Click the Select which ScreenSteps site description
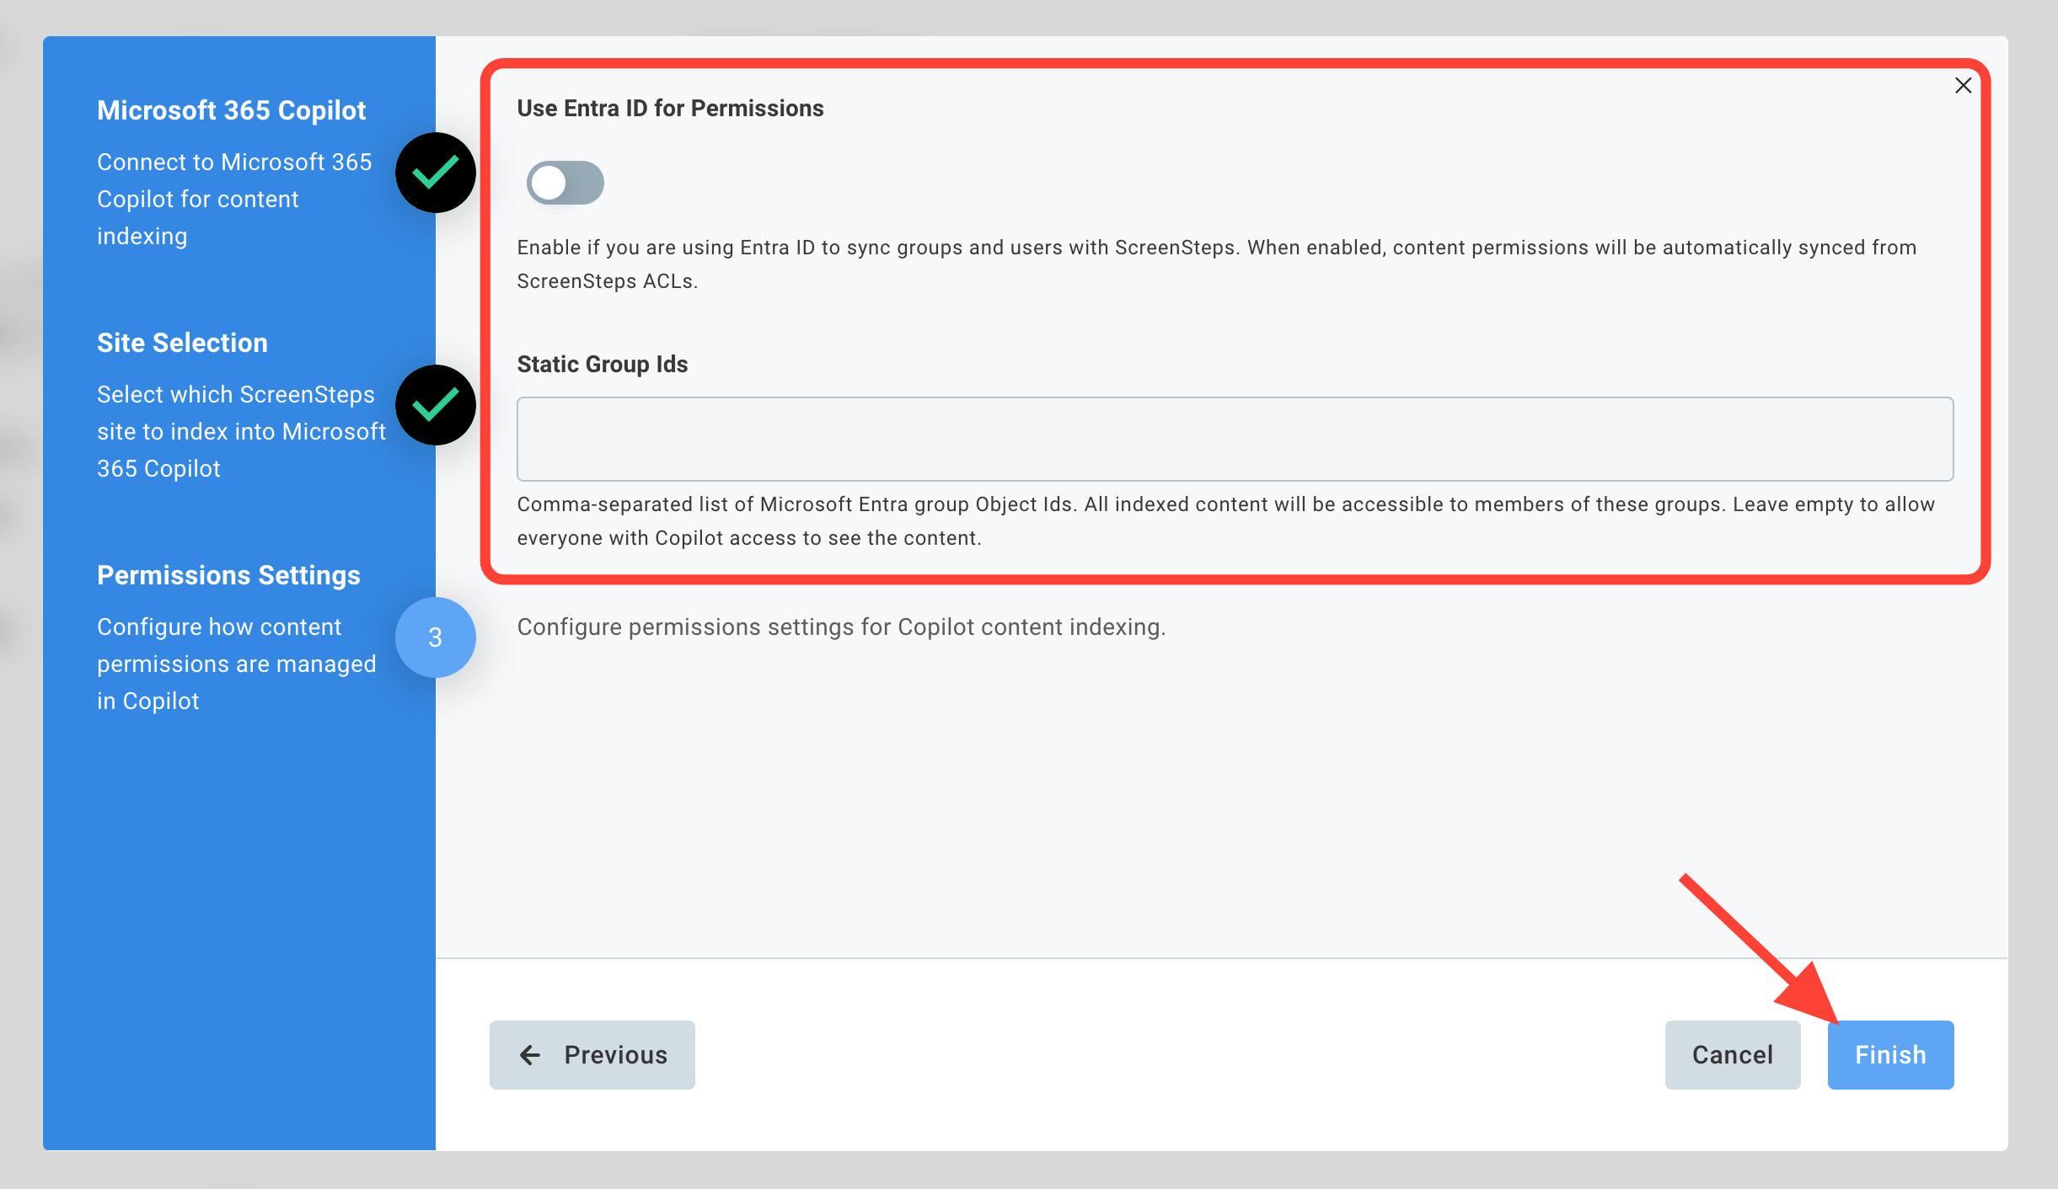This screenshot has width=2058, height=1189. [x=240, y=431]
